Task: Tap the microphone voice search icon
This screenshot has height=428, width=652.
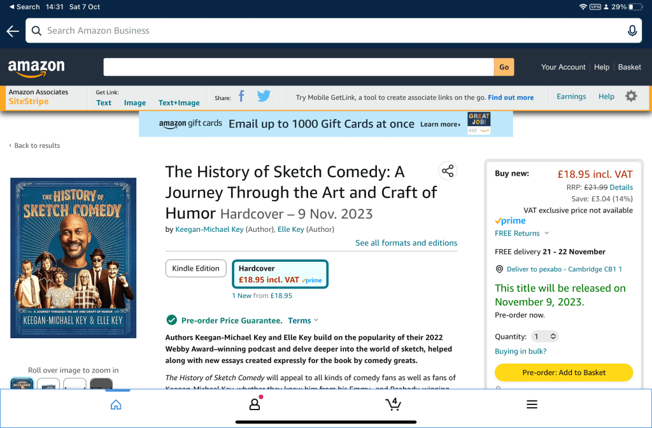Action: tap(632, 31)
